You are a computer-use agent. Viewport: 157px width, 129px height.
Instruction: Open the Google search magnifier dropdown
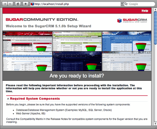pyautogui.click(x=126, y=4)
